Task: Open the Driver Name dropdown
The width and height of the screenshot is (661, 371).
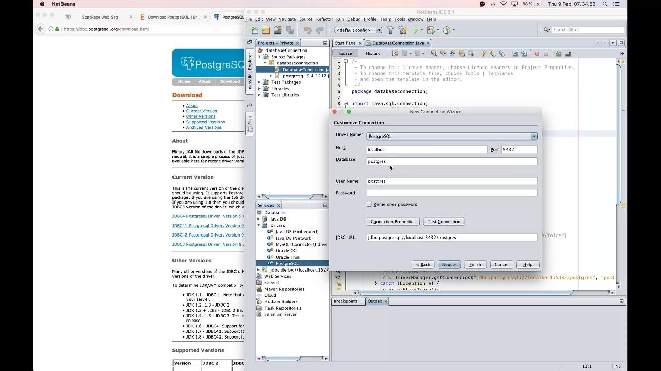Action: (534, 136)
